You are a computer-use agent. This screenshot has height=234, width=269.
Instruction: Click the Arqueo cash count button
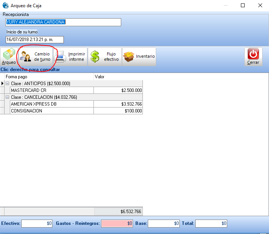click(9, 57)
